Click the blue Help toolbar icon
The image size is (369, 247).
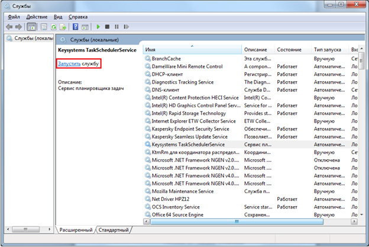pos(75,27)
